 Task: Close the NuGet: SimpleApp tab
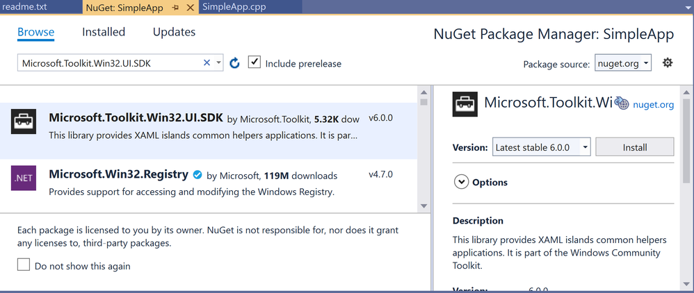191,8
